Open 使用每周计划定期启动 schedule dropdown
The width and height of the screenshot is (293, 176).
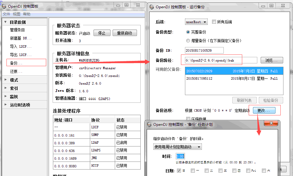(177, 147)
